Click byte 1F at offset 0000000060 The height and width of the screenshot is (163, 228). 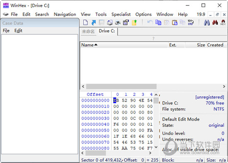(116, 136)
